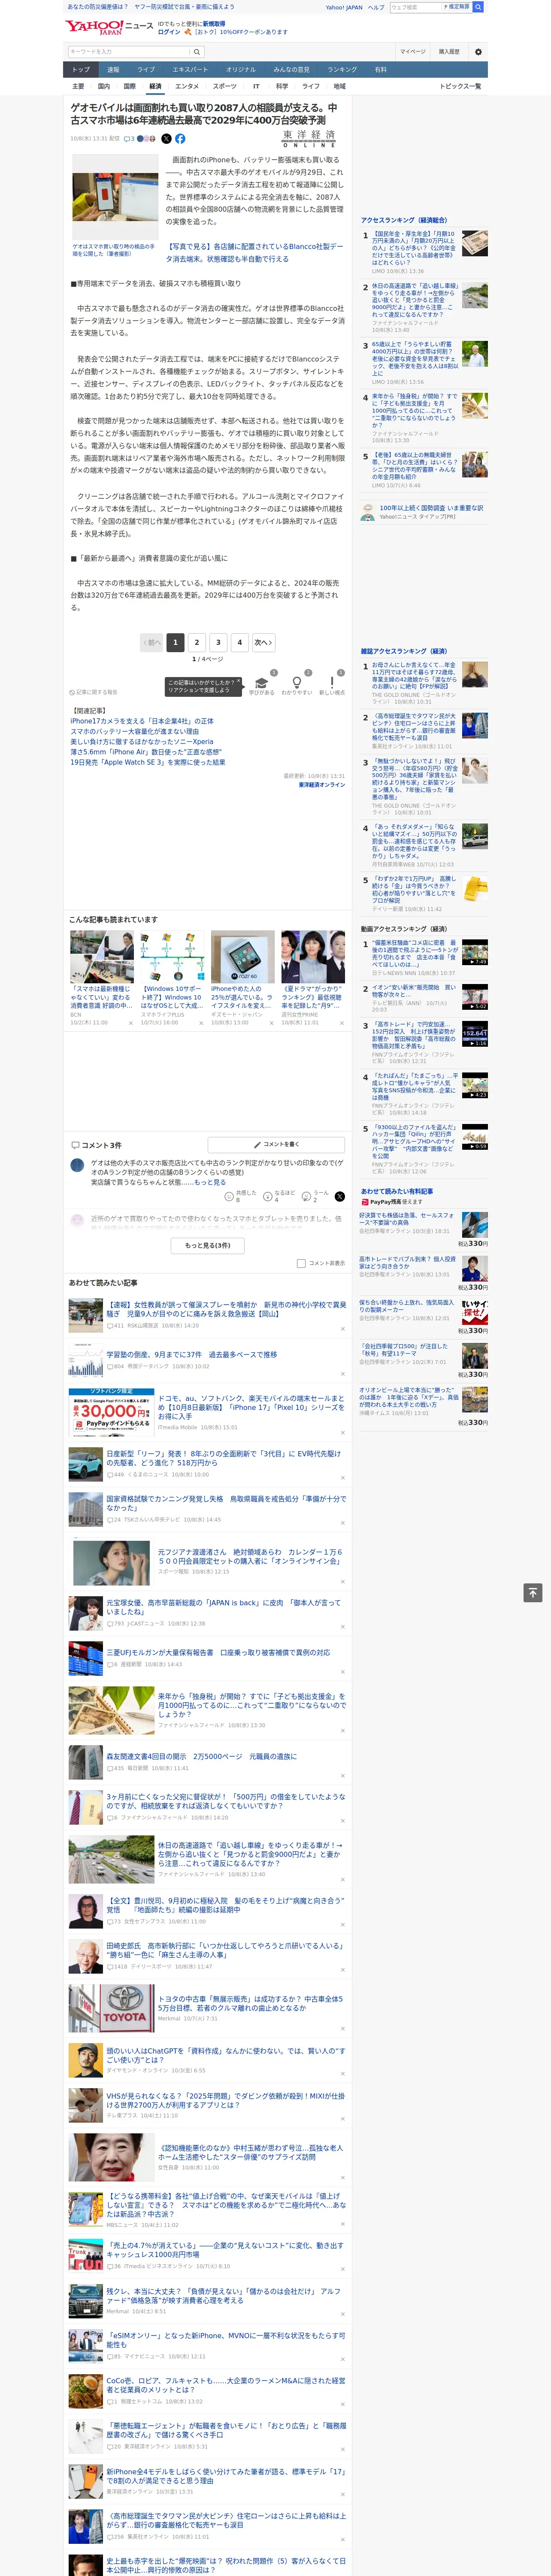Select the 速報 navigation tab
The width and height of the screenshot is (551, 2576).
pyautogui.click(x=113, y=70)
